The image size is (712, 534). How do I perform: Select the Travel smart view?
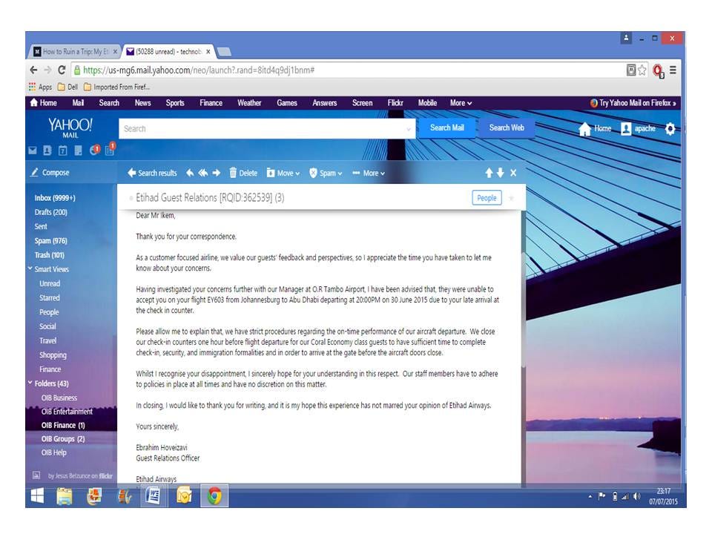click(47, 340)
